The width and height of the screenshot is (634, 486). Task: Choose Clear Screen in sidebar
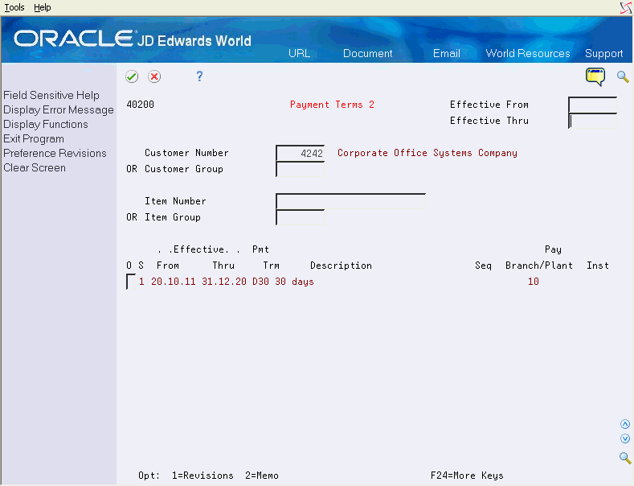tap(35, 167)
